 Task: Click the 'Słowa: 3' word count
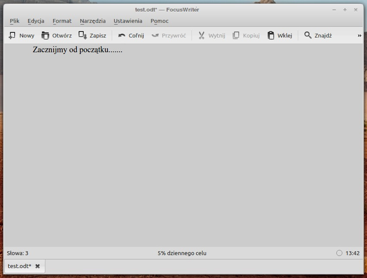tap(18, 253)
